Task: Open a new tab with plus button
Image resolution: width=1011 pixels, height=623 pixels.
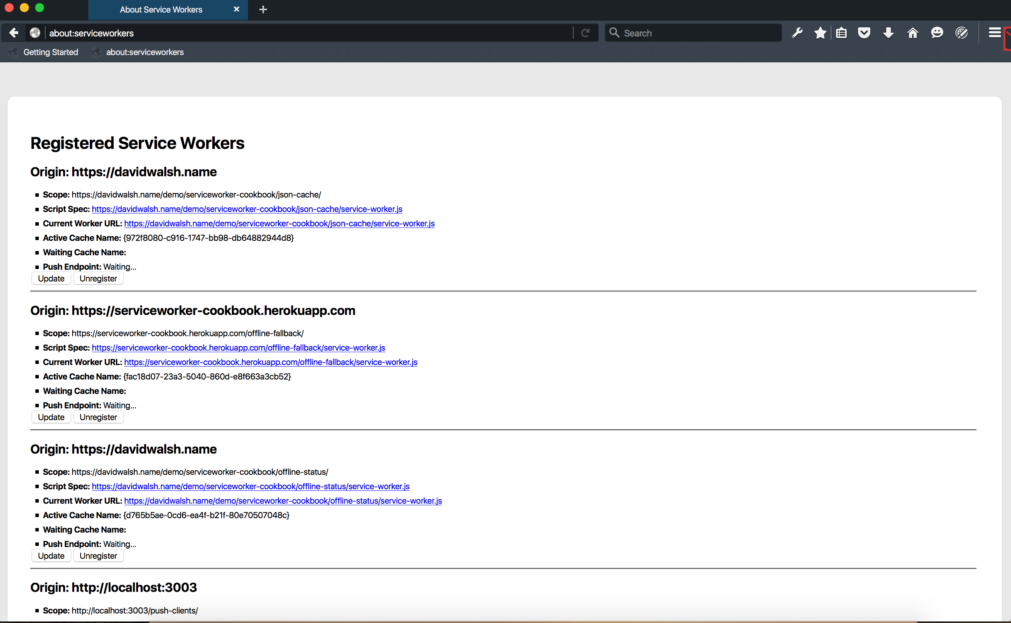Action: (263, 9)
